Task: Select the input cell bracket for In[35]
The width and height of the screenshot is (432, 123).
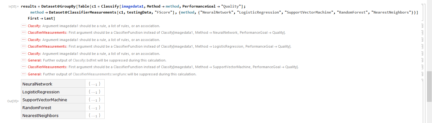Action: pyautogui.click(x=423, y=12)
